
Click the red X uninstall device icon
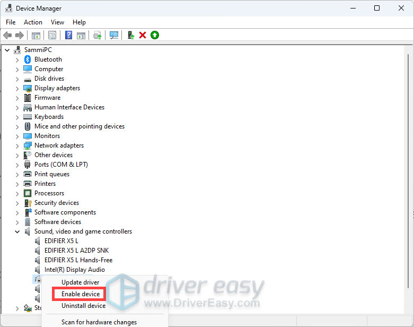(x=143, y=35)
